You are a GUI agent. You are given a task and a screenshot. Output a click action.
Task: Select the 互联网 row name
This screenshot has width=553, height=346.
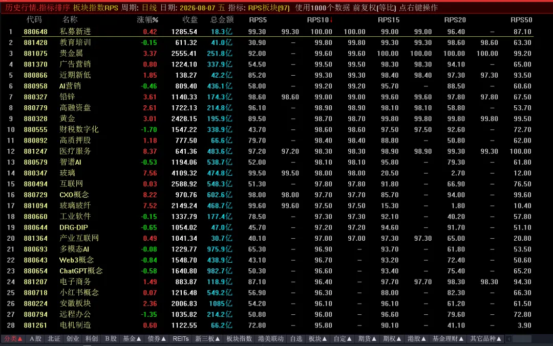(x=71, y=184)
